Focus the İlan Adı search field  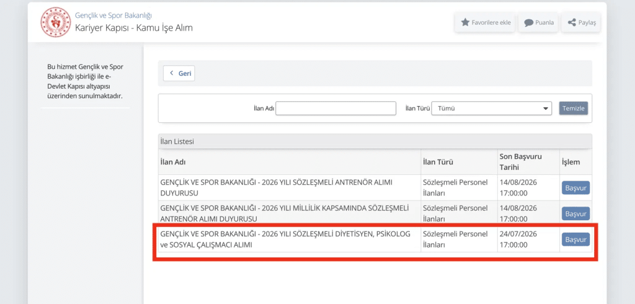coord(335,108)
